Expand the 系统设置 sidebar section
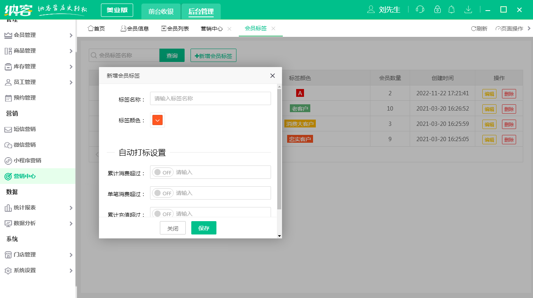Viewport: 533px width, 298px height. click(x=71, y=270)
